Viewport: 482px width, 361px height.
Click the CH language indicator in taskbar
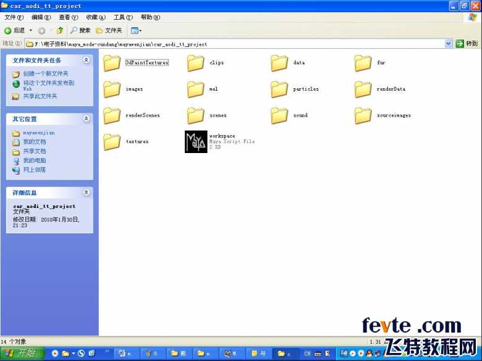tap(307, 354)
